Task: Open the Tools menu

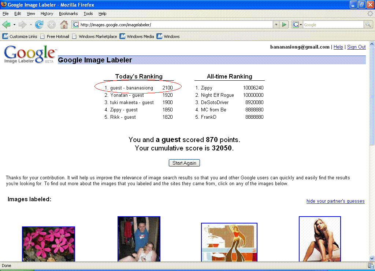Action: point(88,14)
